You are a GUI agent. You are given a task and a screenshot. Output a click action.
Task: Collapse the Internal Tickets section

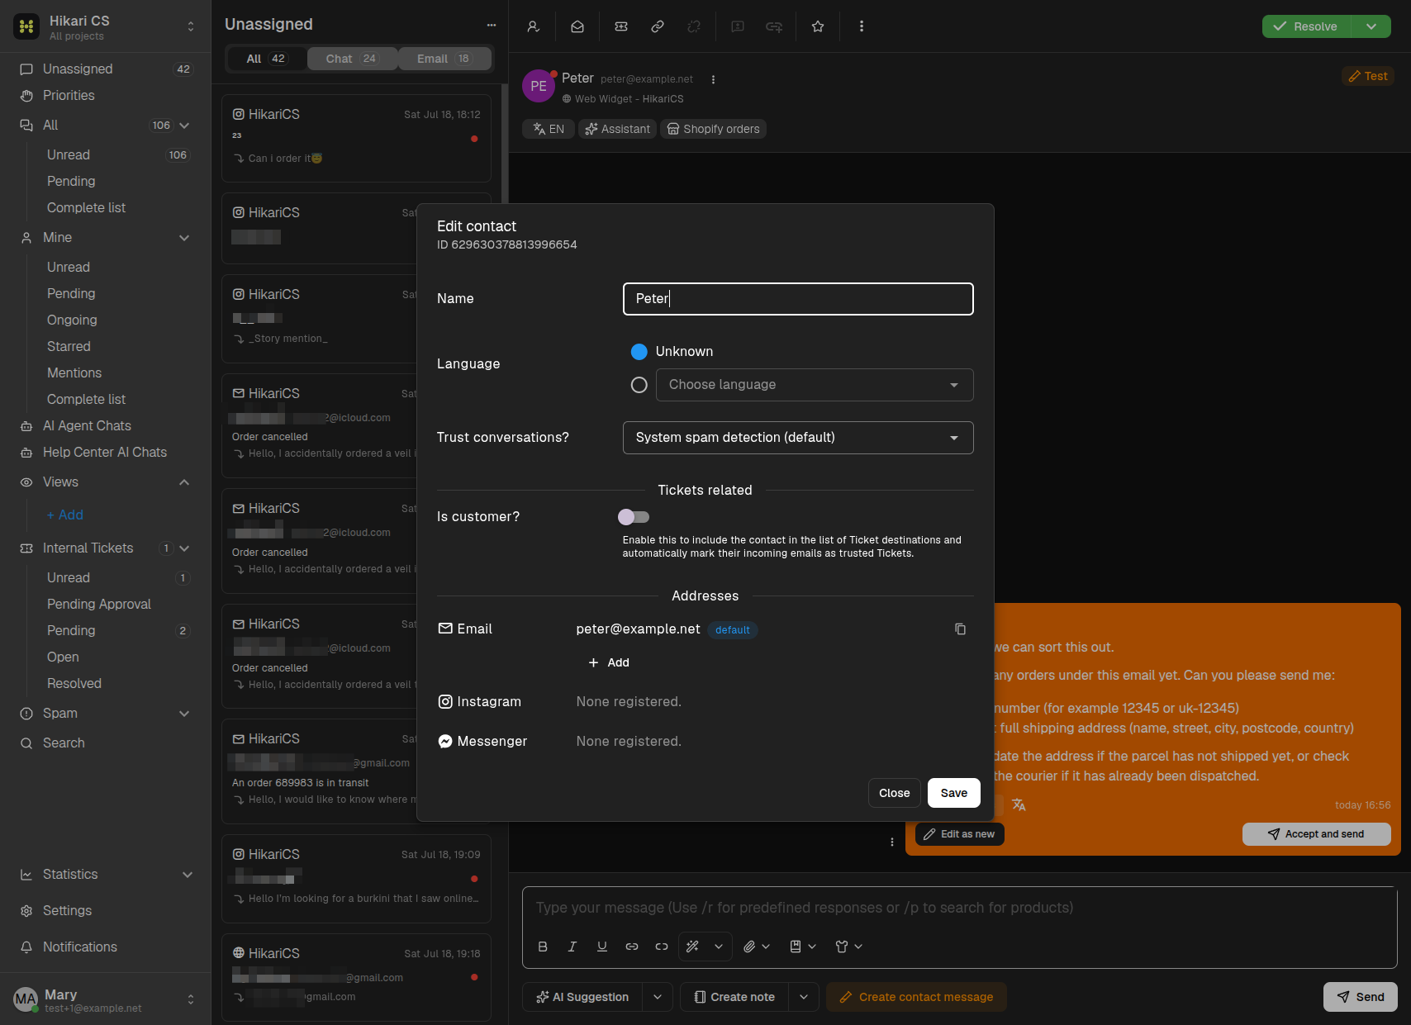pos(184,548)
